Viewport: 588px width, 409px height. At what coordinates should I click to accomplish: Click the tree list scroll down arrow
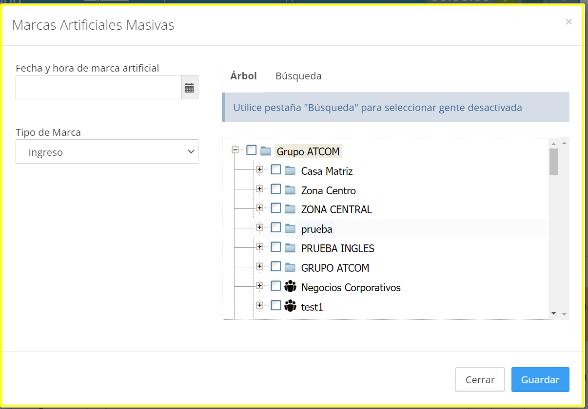pyautogui.click(x=553, y=314)
